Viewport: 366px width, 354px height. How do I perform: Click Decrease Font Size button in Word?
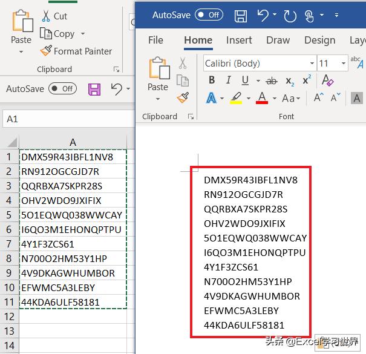[x=336, y=97]
